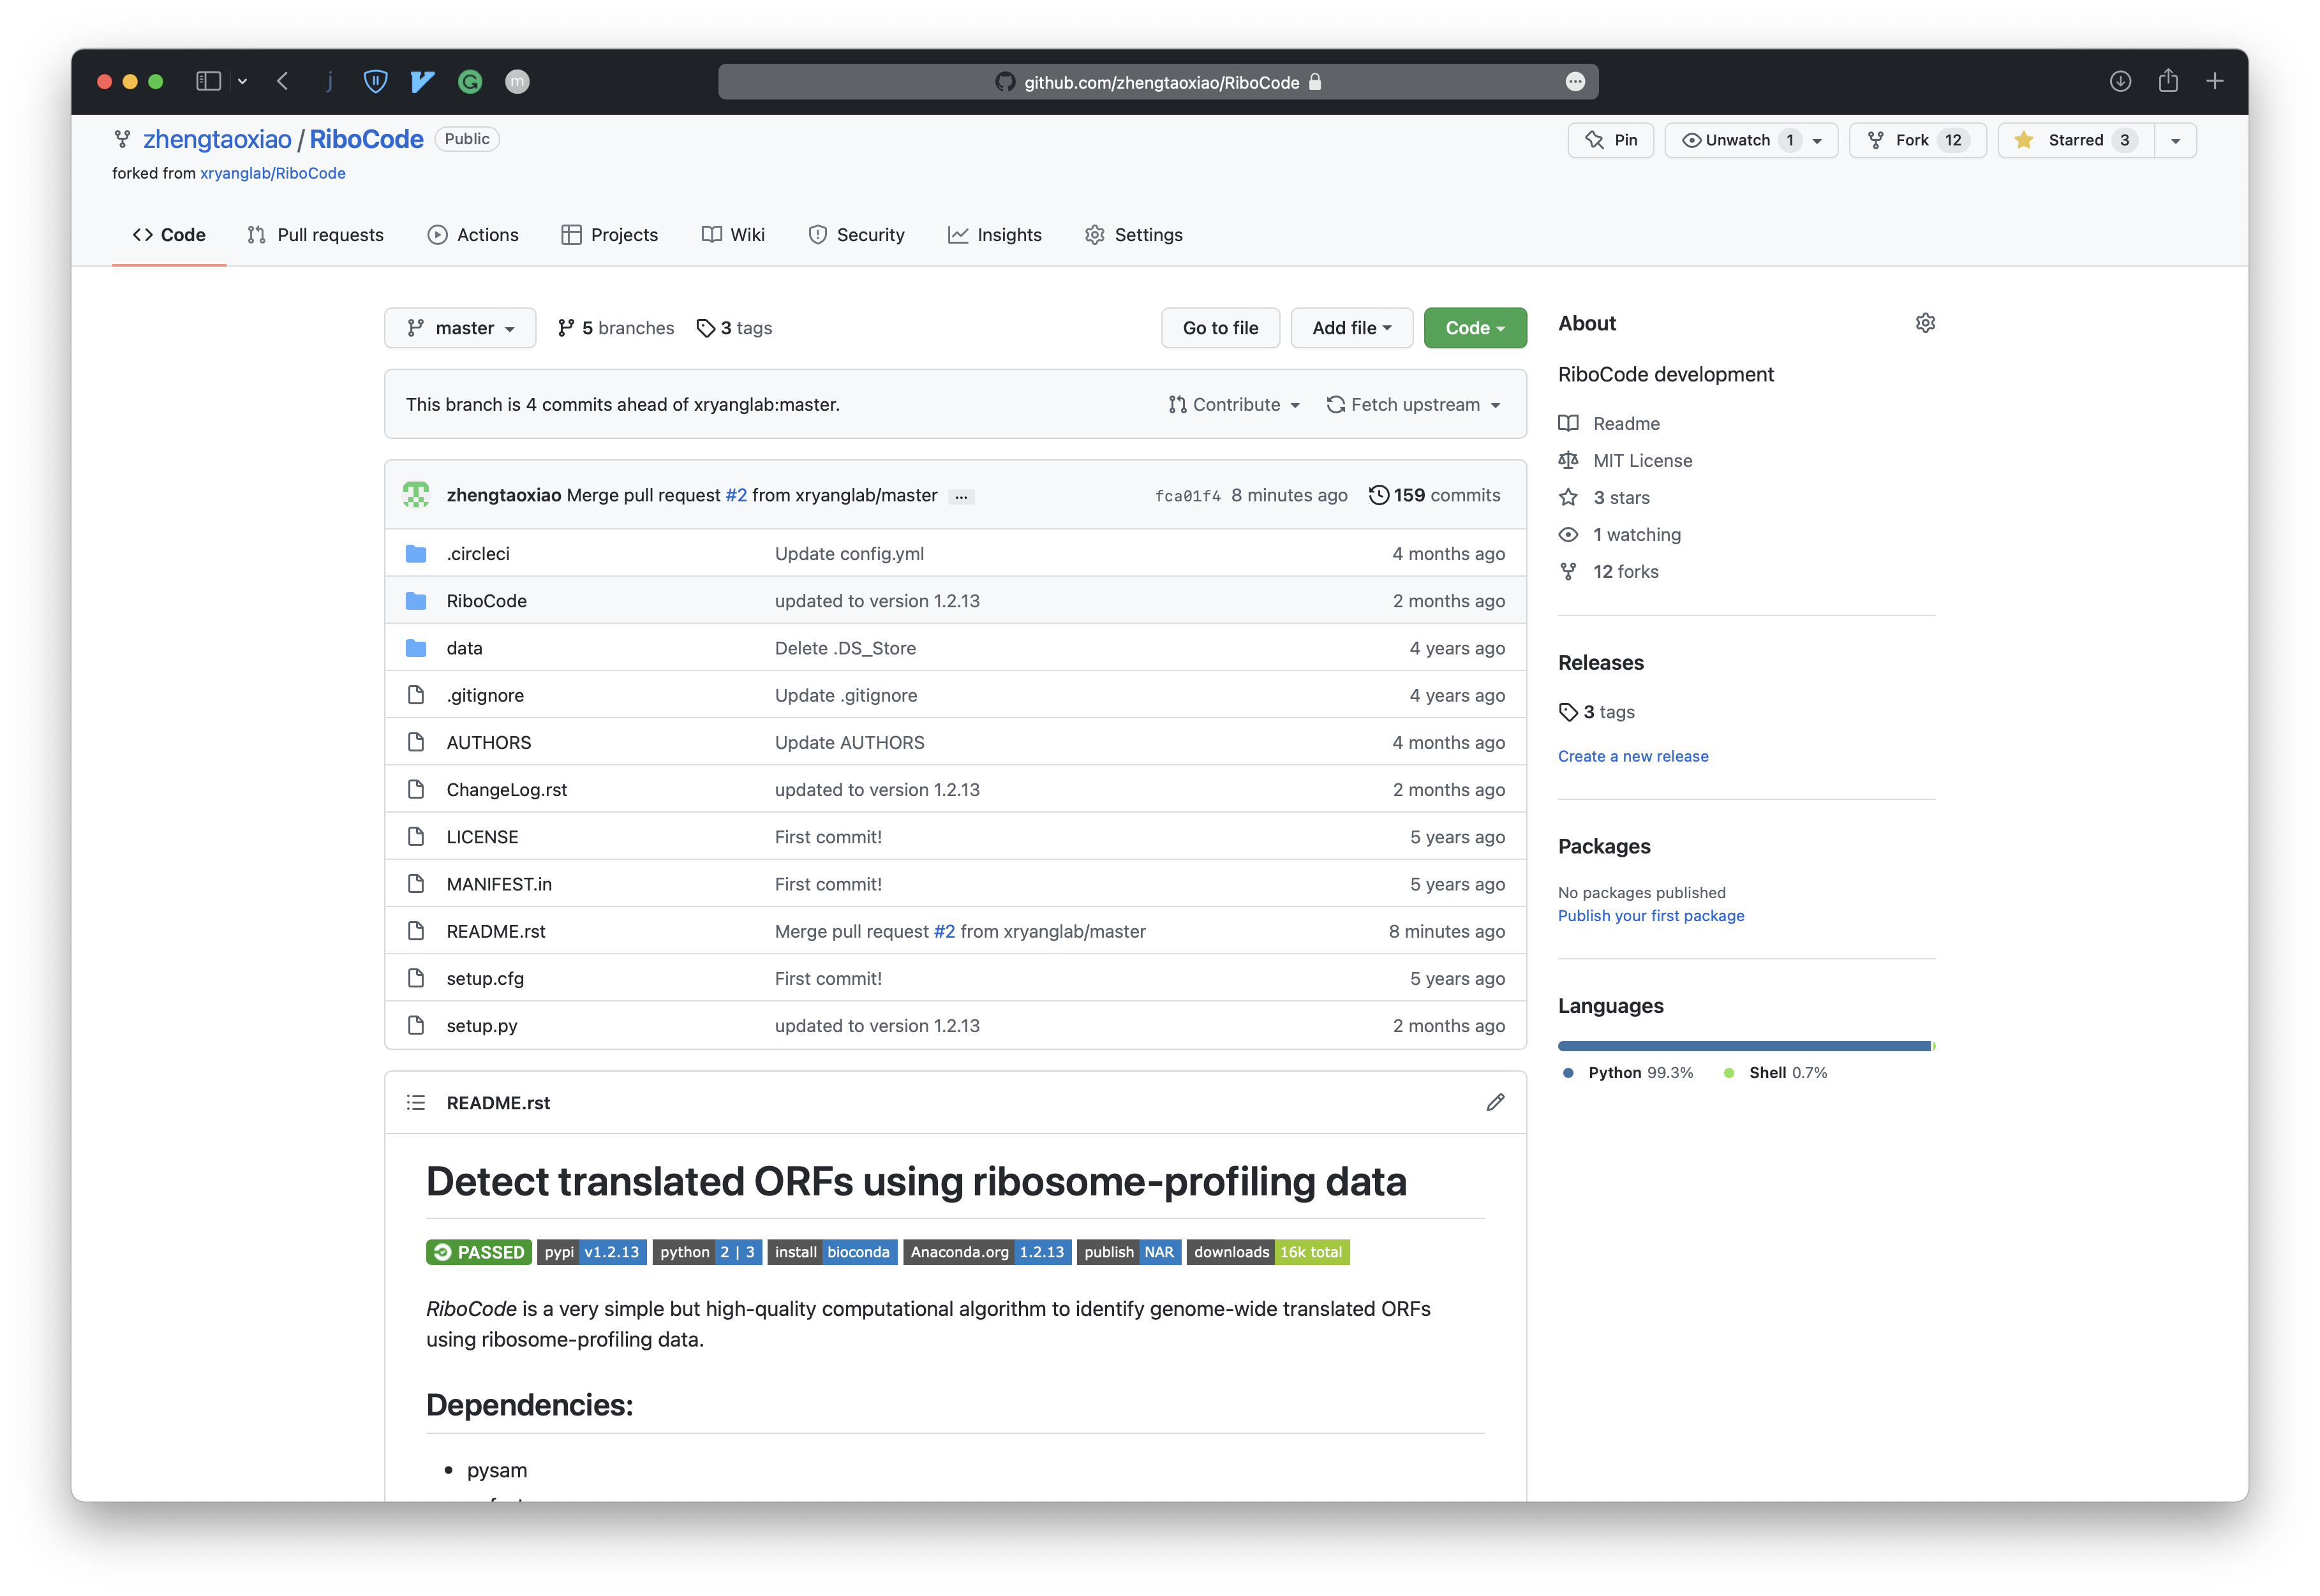Toggle the Pin repository button
2320x1596 pixels.
point(1610,140)
